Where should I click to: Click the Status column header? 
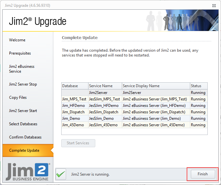pos(199,86)
